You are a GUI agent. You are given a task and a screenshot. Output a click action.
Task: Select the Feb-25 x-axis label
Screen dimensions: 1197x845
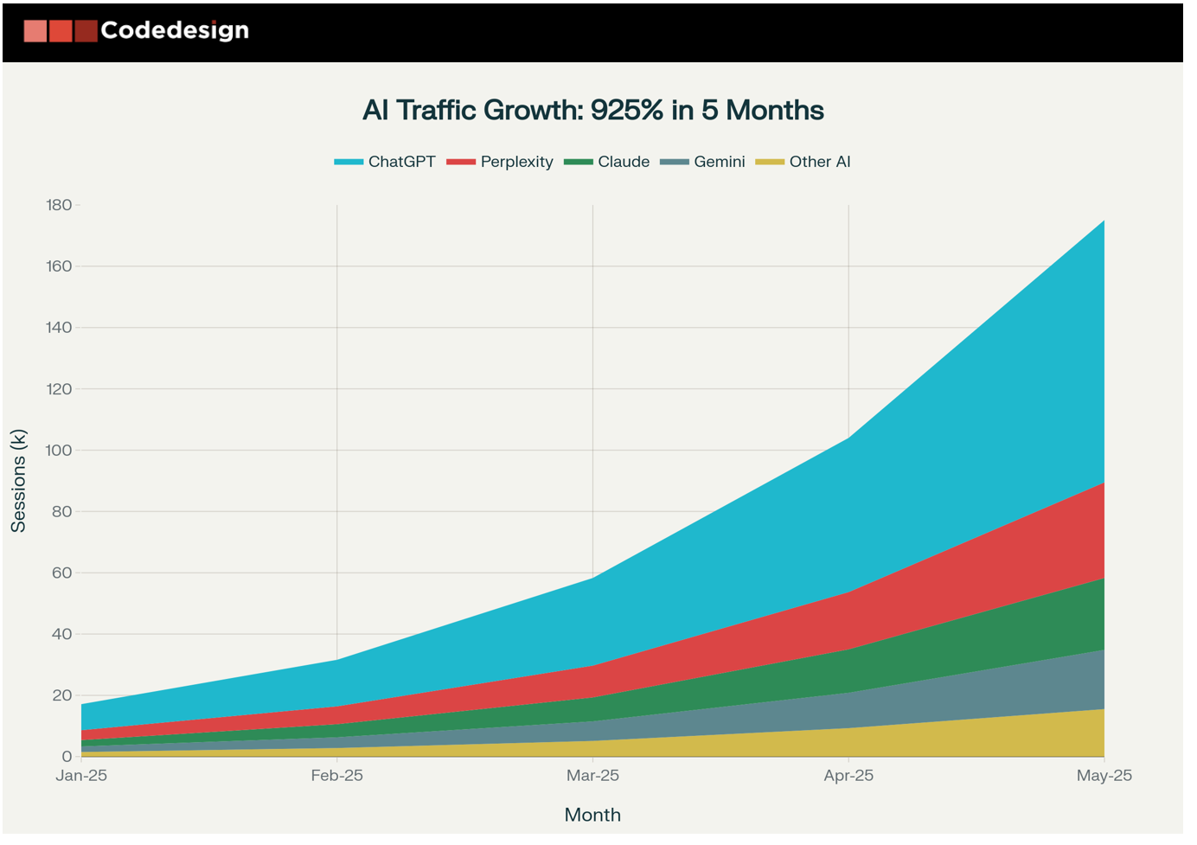pos(336,776)
